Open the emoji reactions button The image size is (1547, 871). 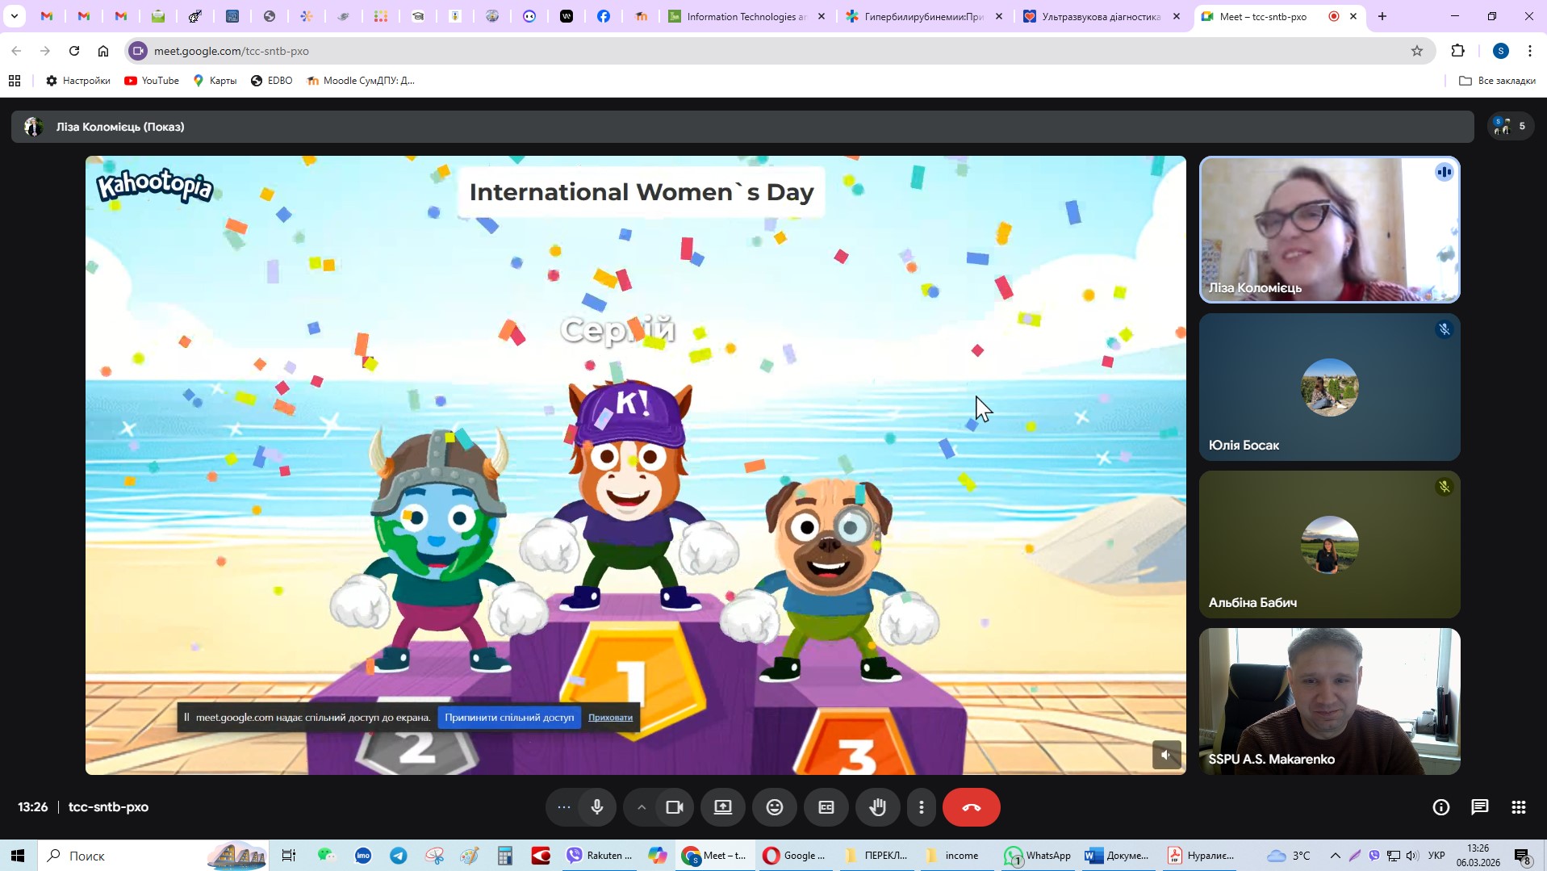tap(774, 807)
